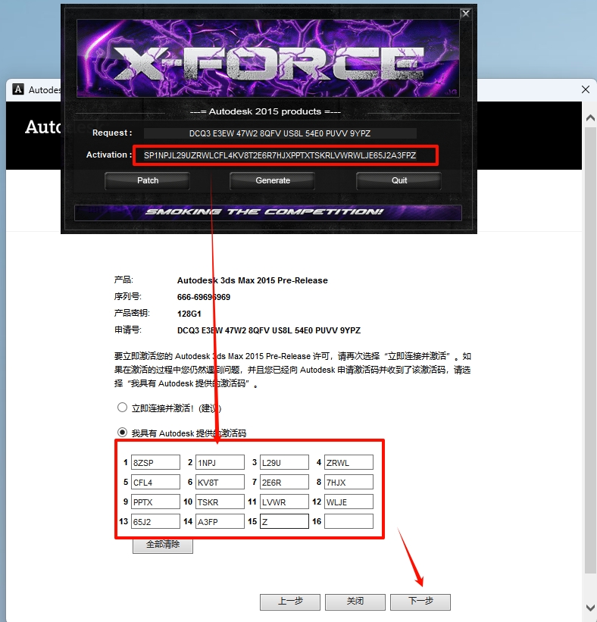
Task: Close the X-Force keygen window
Action: coord(466,13)
